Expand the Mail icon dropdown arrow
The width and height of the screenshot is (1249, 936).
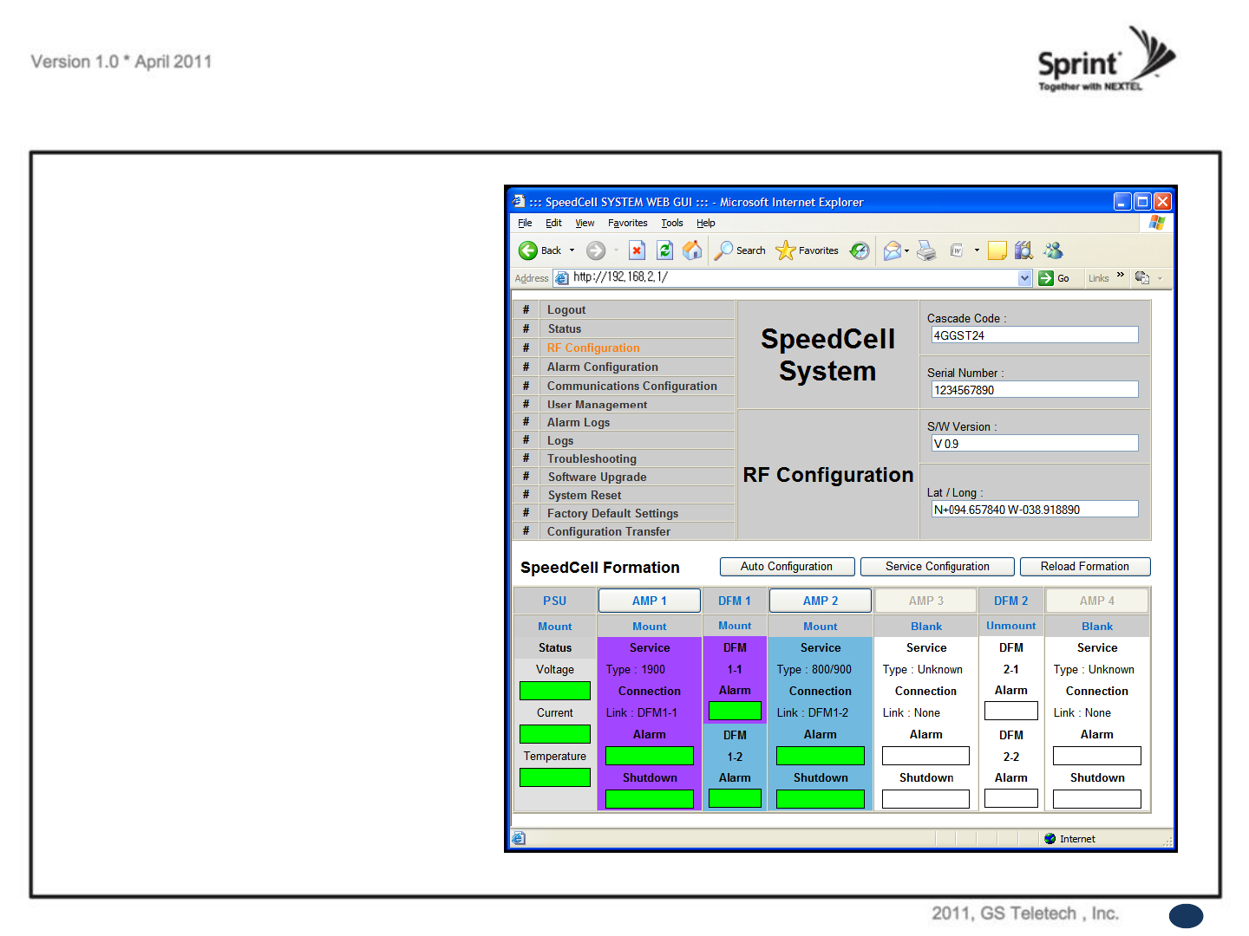907,250
